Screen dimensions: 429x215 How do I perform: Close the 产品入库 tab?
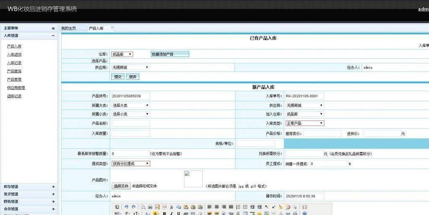tap(112, 28)
